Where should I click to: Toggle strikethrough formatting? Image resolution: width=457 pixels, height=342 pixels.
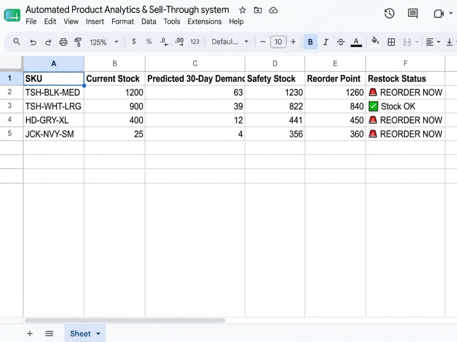tap(341, 42)
